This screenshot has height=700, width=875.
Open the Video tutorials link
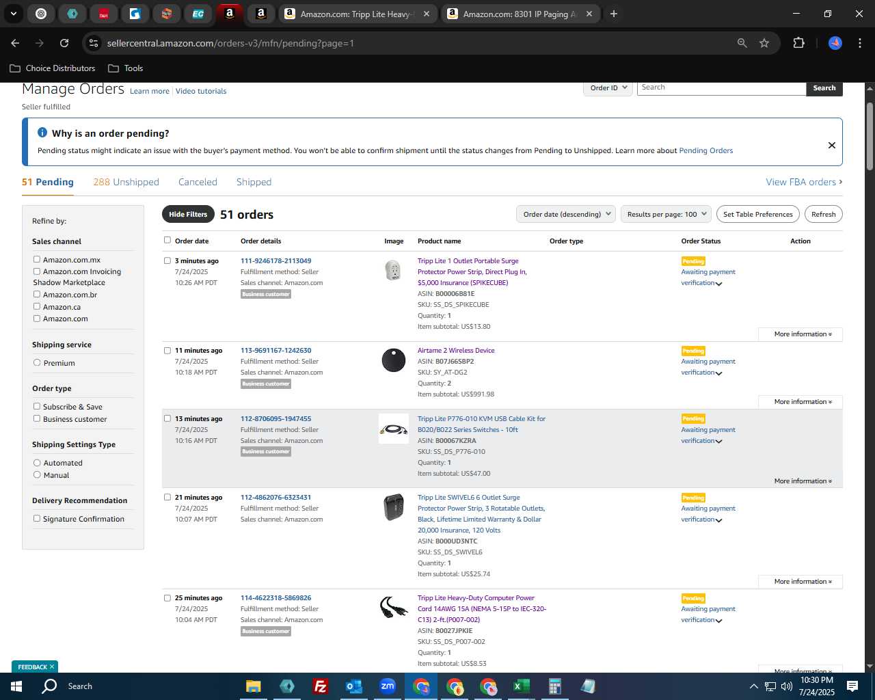[x=201, y=91]
